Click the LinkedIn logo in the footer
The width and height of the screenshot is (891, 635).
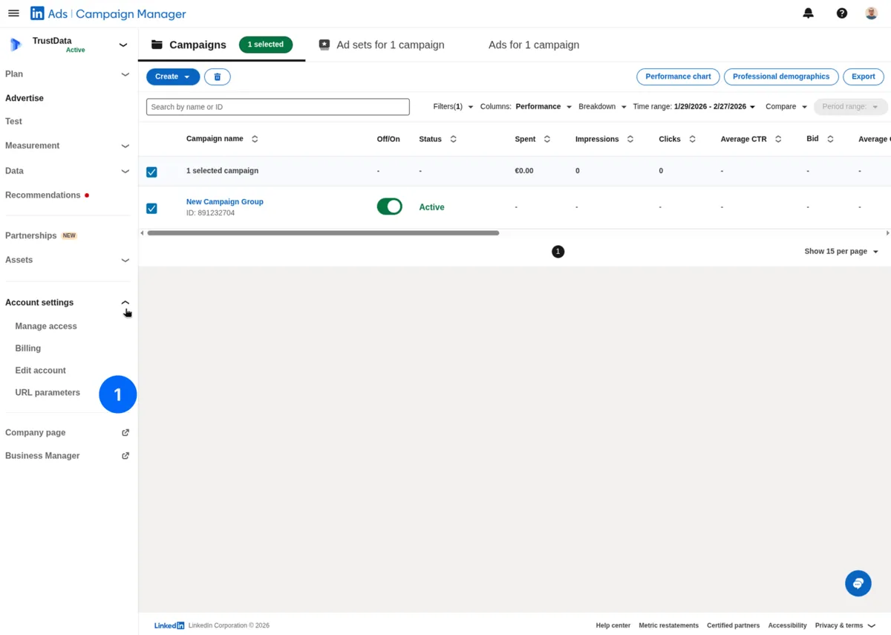click(x=169, y=625)
